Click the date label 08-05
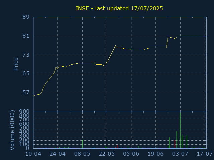Screen dimensions: 214x160 (x=82, y=154)
